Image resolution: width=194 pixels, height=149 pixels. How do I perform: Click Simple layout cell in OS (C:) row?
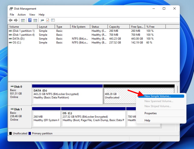[43, 42]
